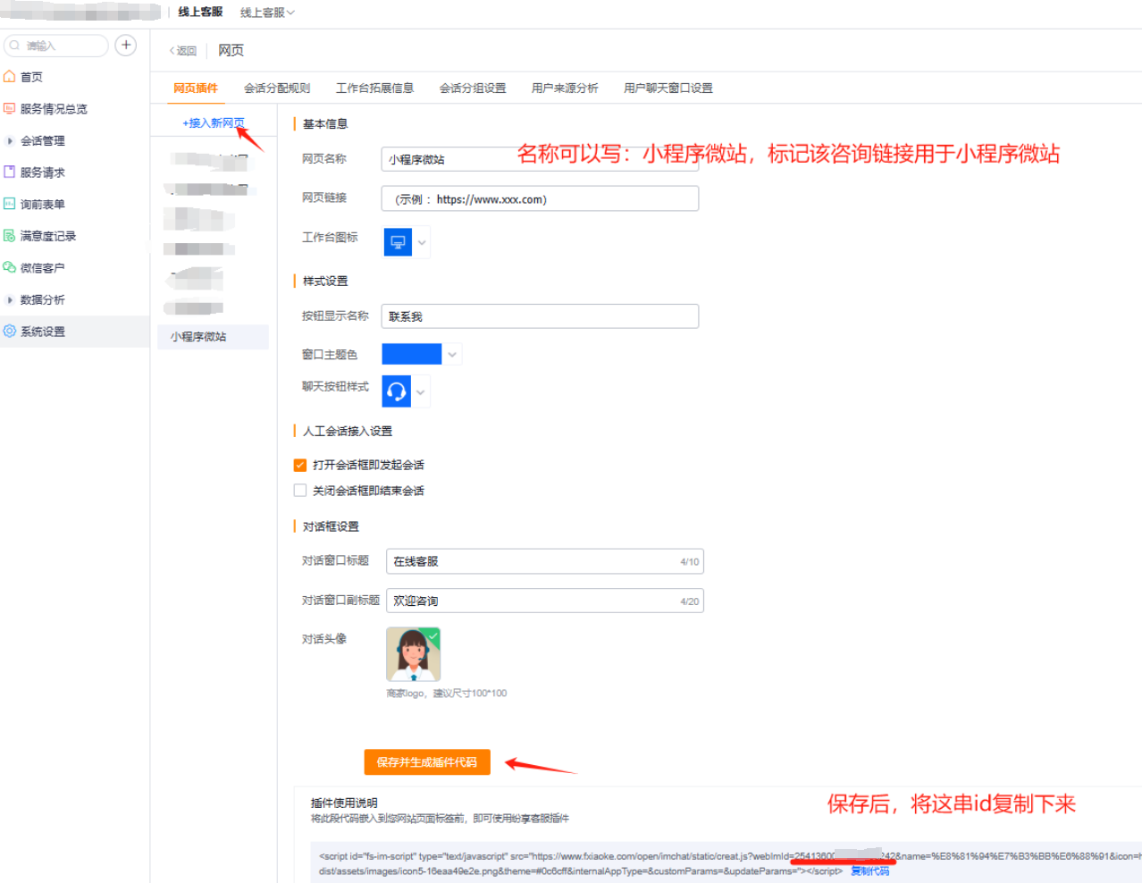Open 工作台图标 dropdown arrow
This screenshot has height=883, width=1142.
coord(422,242)
